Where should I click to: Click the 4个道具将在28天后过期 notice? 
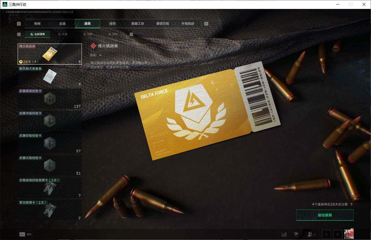[330, 204]
